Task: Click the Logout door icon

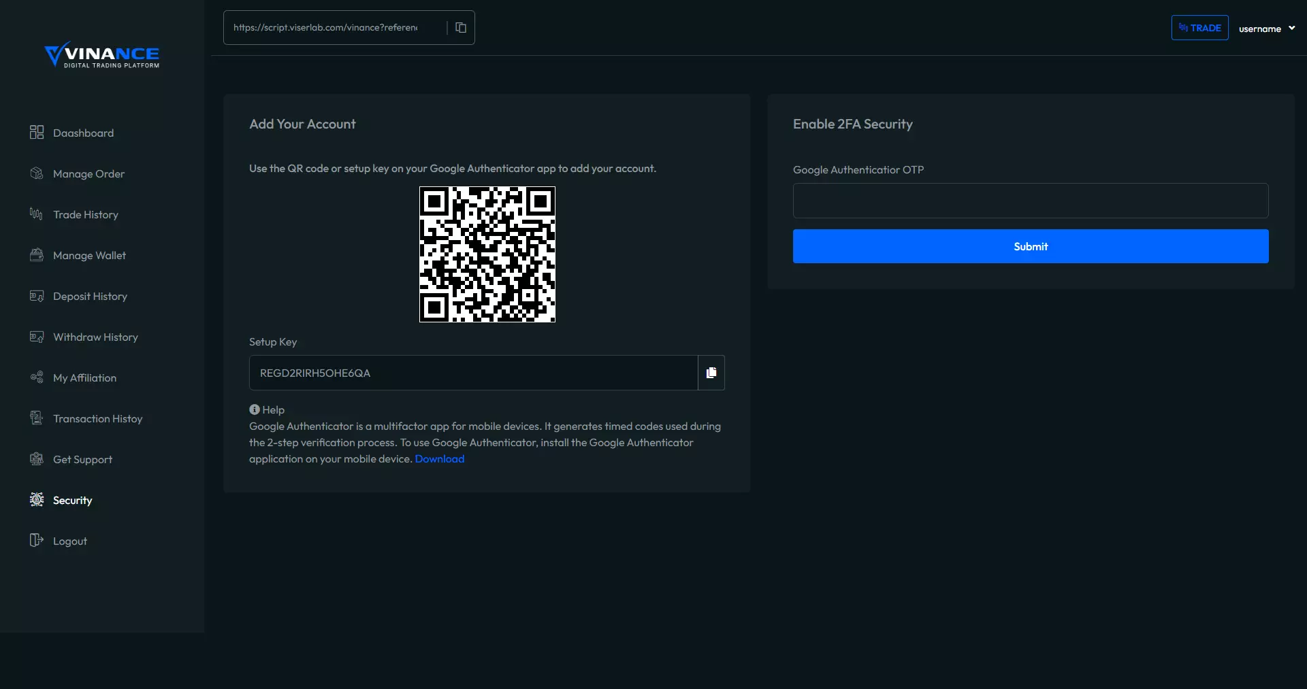Action: [37, 540]
